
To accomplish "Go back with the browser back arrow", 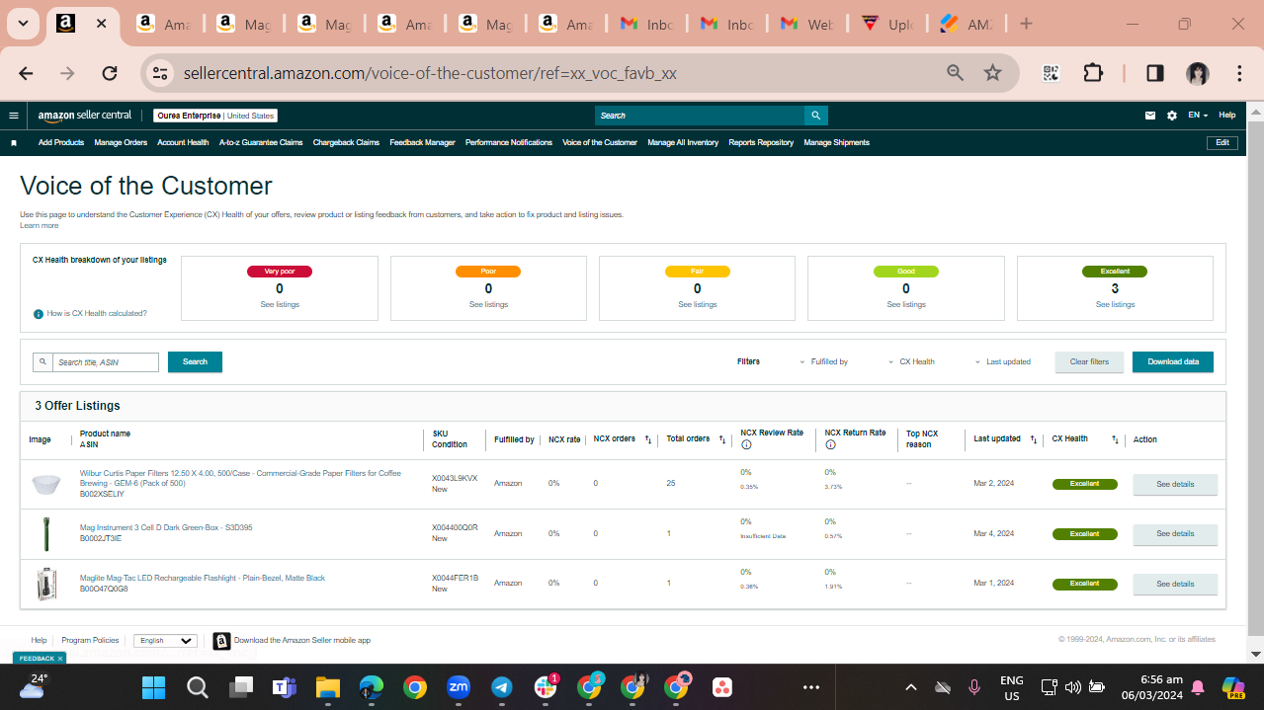I will point(26,73).
